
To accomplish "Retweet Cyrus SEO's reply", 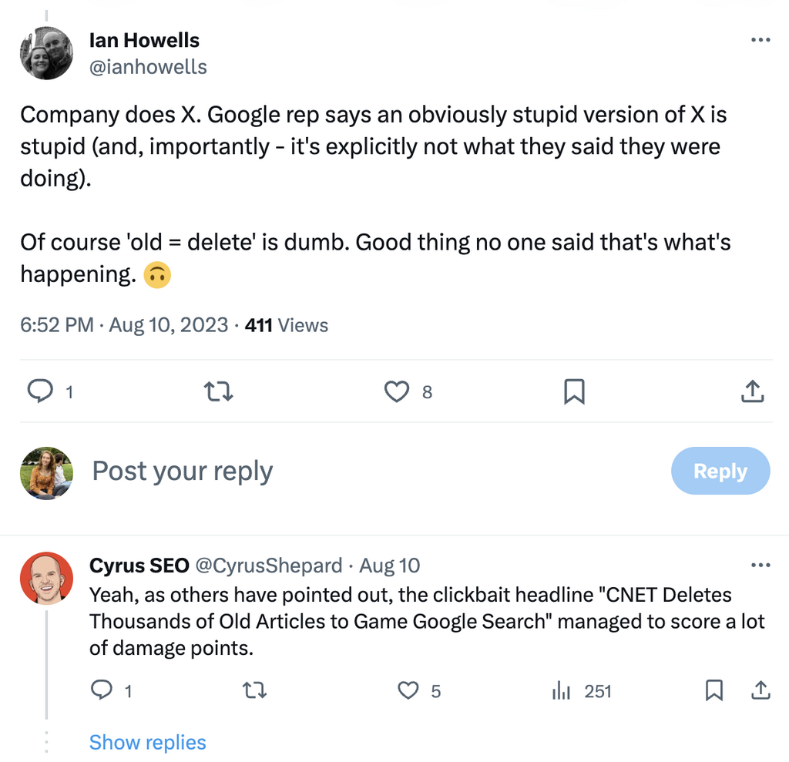I will [x=254, y=691].
